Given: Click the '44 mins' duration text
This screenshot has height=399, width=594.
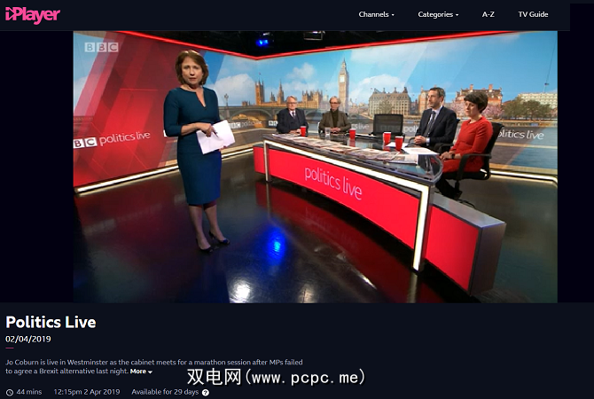Looking at the screenshot, I should click(29, 392).
